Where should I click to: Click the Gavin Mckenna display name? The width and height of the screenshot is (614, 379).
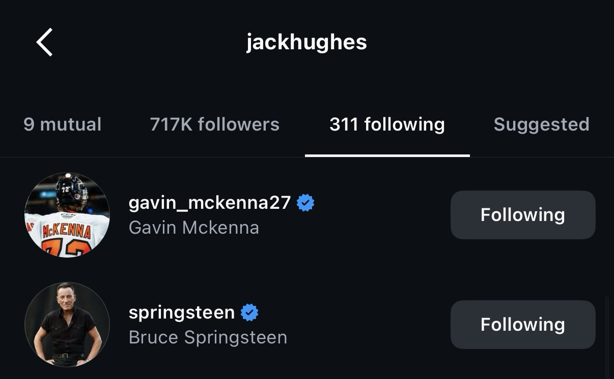193,228
